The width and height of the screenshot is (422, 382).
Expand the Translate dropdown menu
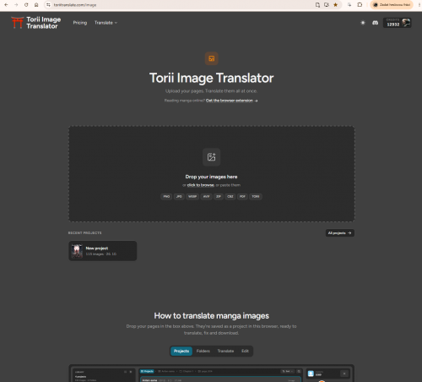(x=105, y=23)
